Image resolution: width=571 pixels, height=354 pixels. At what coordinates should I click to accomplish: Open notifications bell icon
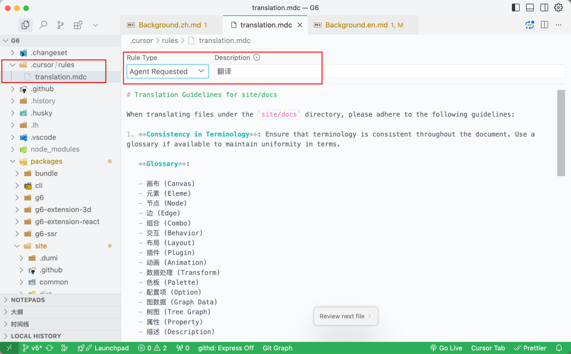tap(559, 348)
